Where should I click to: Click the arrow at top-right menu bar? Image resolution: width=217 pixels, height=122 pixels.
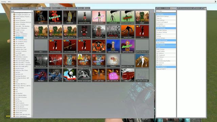[215, 2]
